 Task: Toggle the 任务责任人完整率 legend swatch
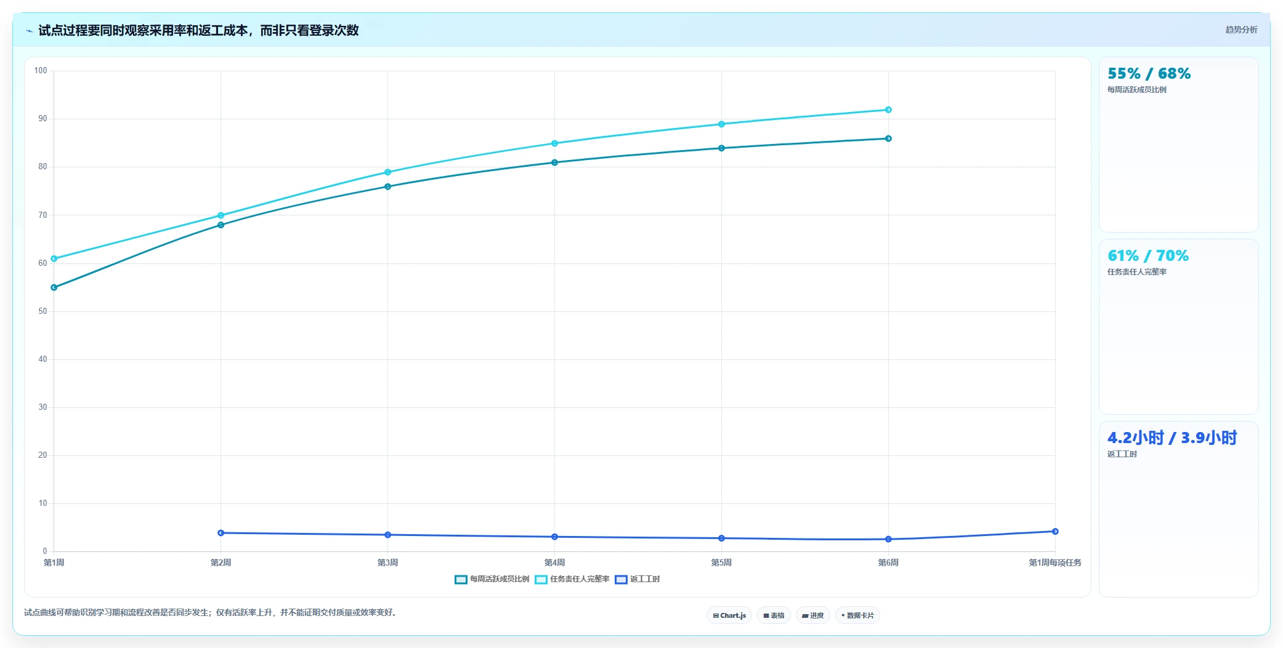coord(541,579)
